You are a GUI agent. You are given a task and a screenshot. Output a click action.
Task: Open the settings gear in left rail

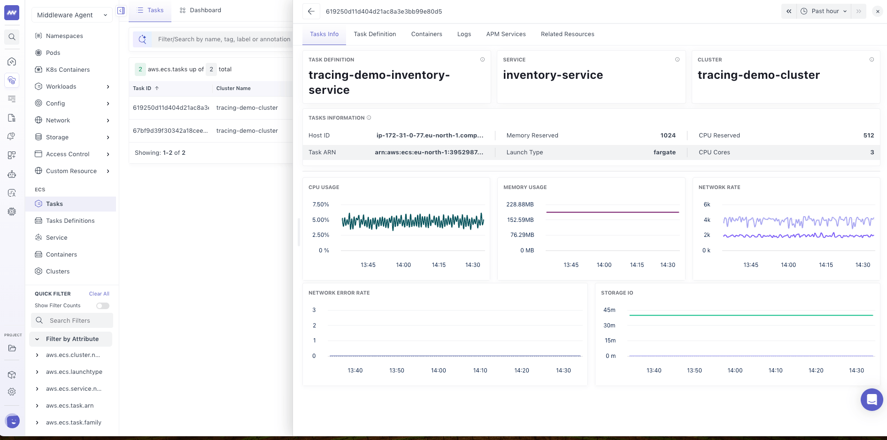point(12,392)
